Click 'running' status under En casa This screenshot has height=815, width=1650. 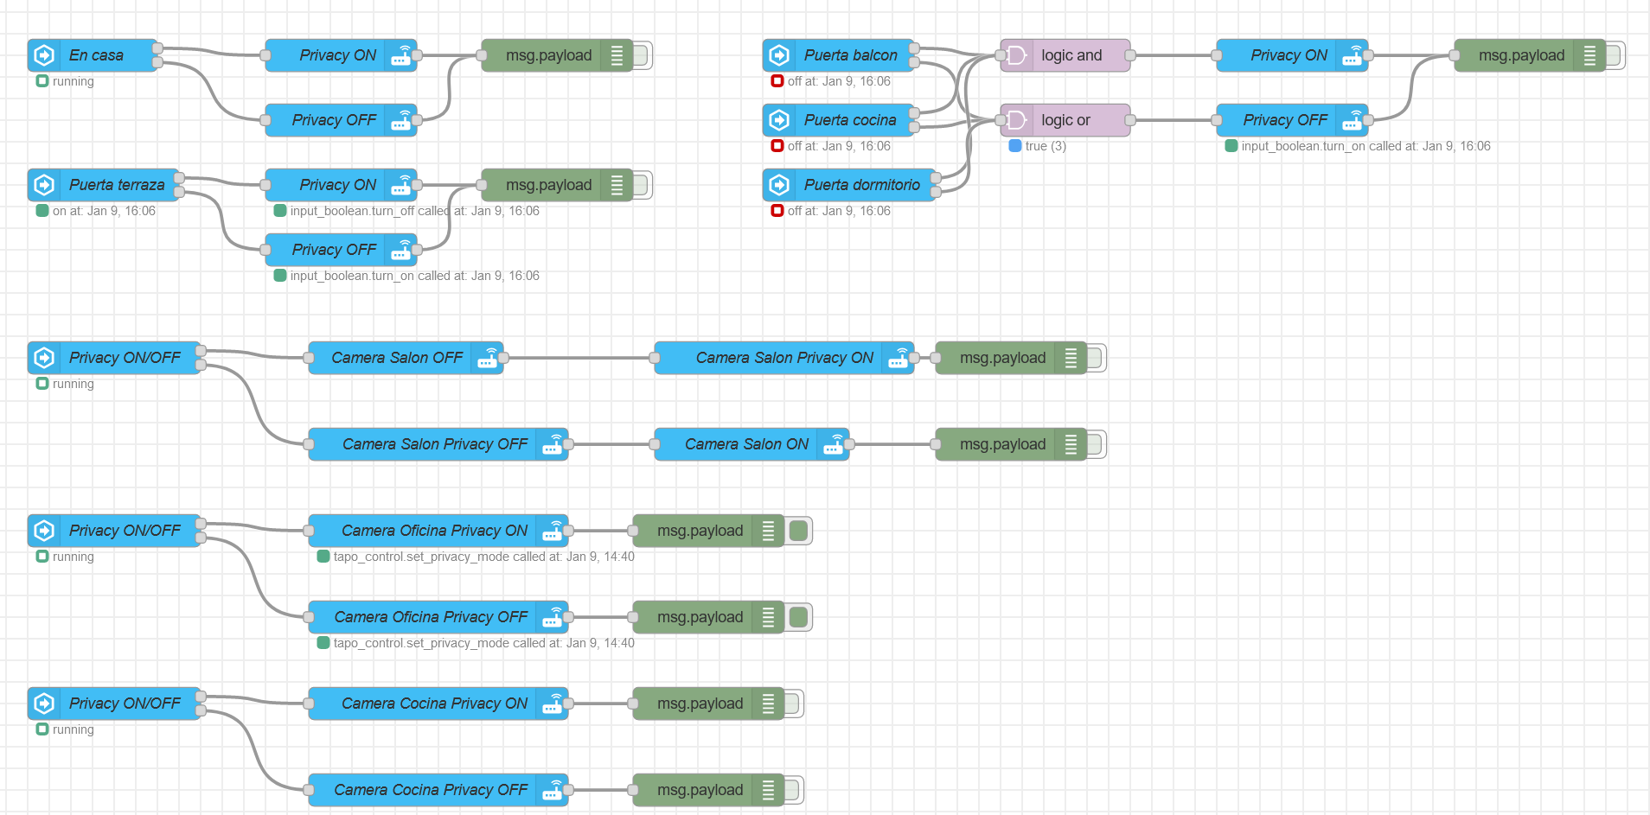pos(73,81)
